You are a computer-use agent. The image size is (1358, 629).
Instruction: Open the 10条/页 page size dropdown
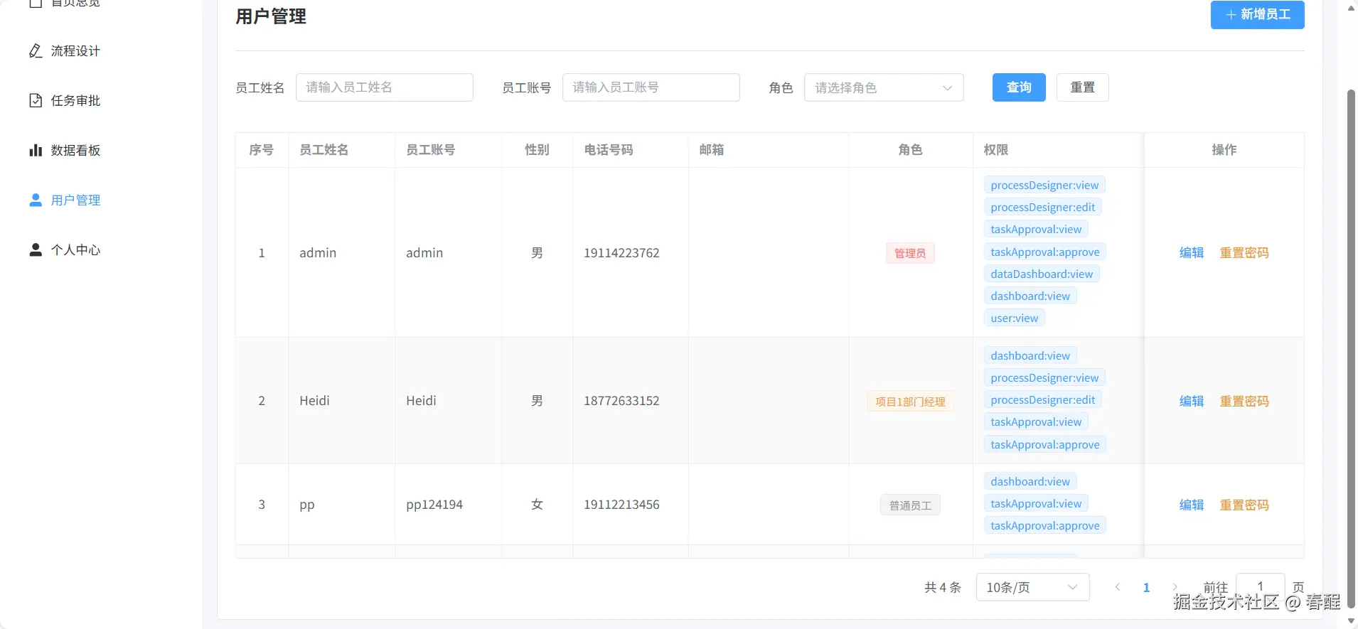tap(1032, 587)
